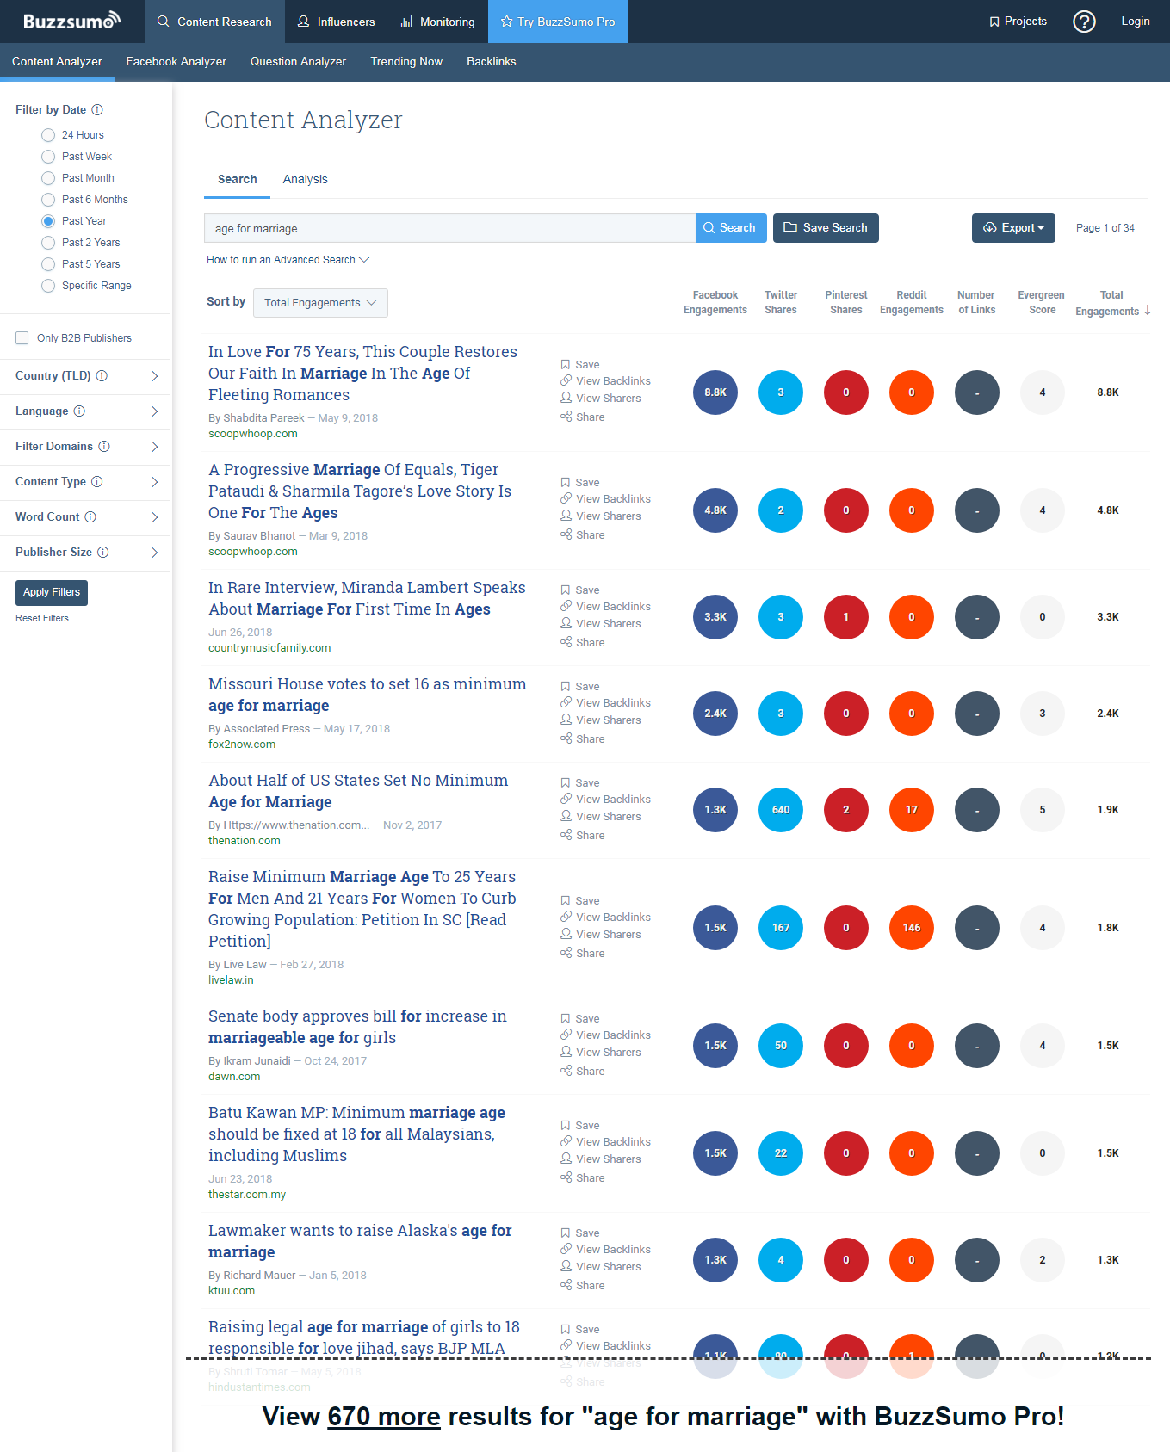Switch to Question Analyzer tab
Screen dimensions: 1170x1452
click(x=298, y=62)
